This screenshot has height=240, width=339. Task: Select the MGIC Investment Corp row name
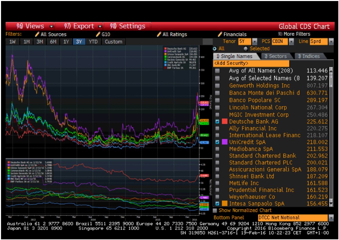point(259,115)
